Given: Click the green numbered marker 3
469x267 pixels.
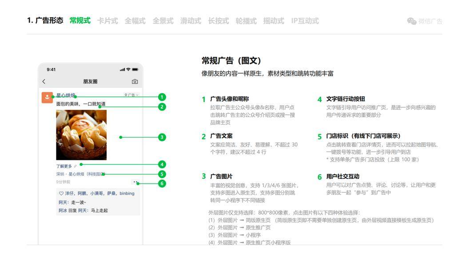Looking at the screenshot, I should click(x=162, y=137).
